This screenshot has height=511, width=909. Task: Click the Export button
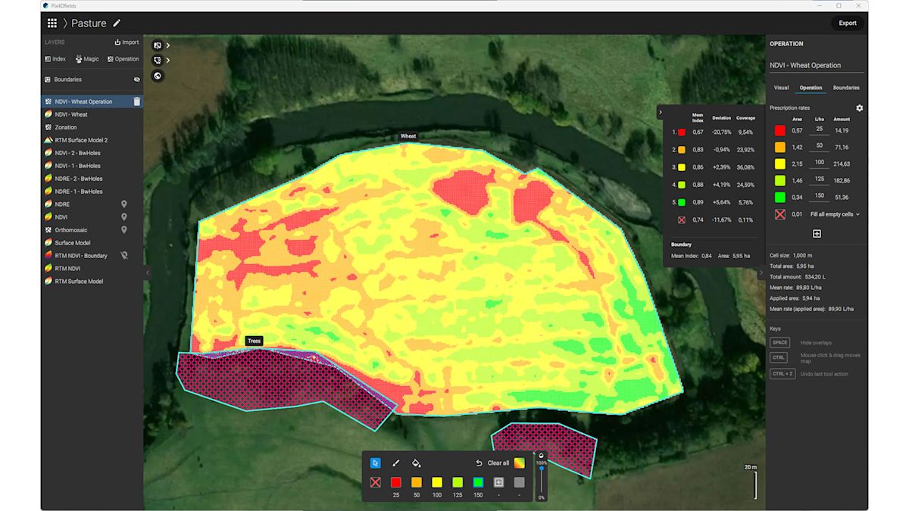click(847, 23)
